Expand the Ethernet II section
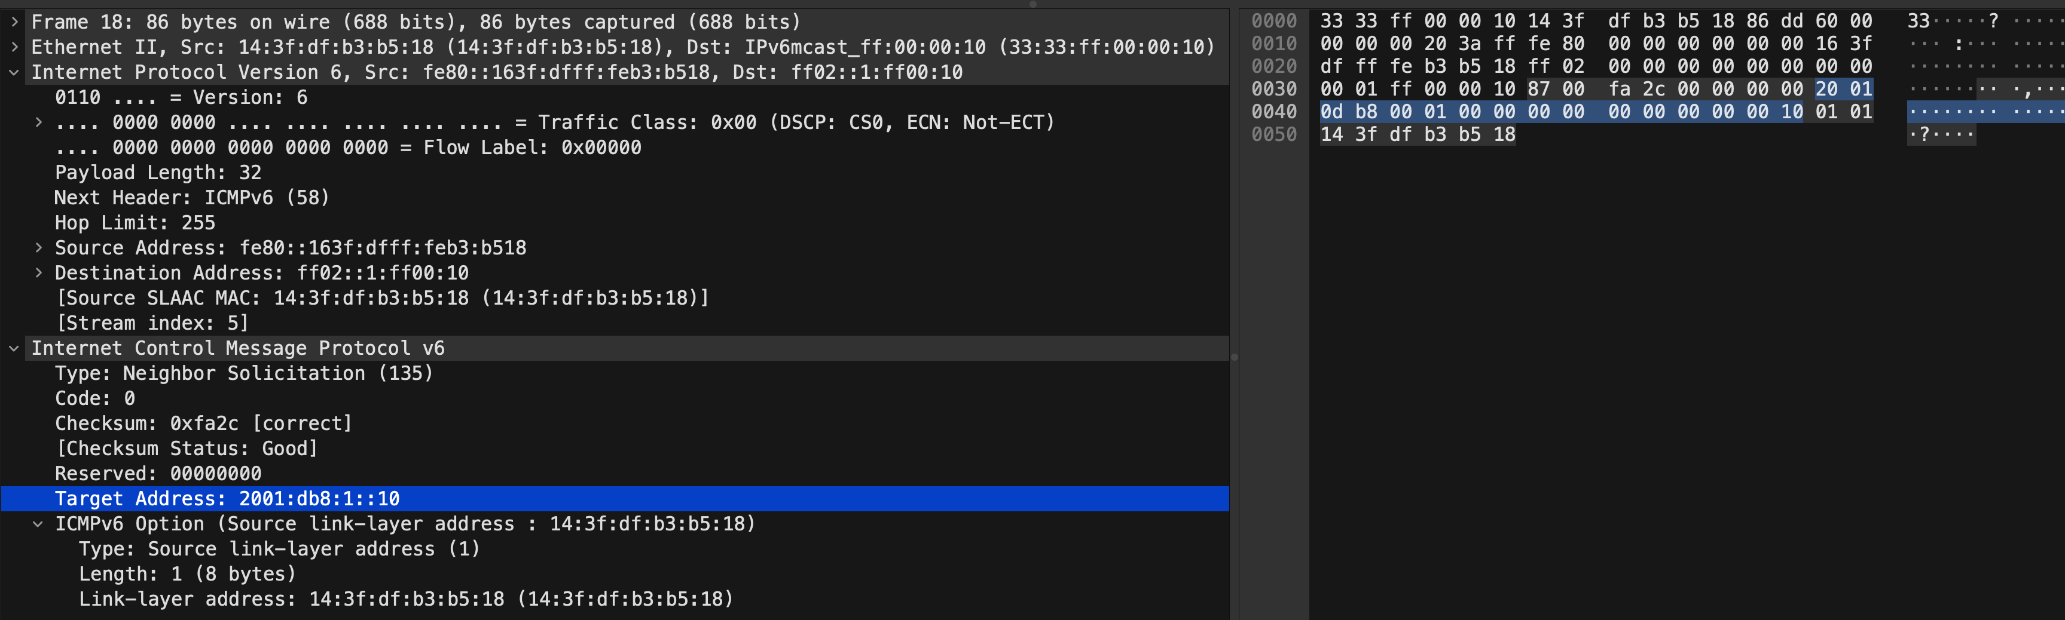Screen dimensions: 2065x620 coord(14,47)
